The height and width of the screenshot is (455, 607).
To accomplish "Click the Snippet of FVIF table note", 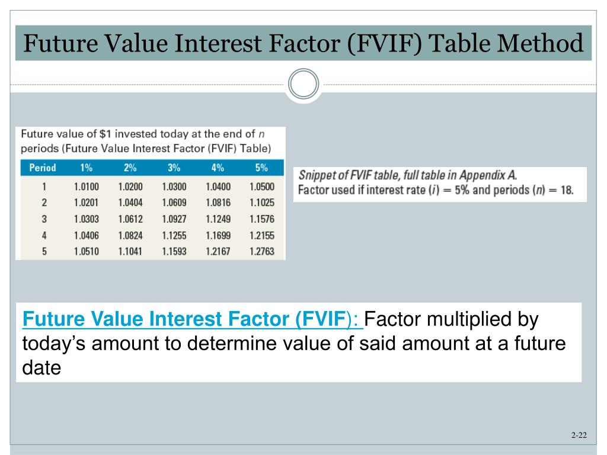I will point(408,175).
